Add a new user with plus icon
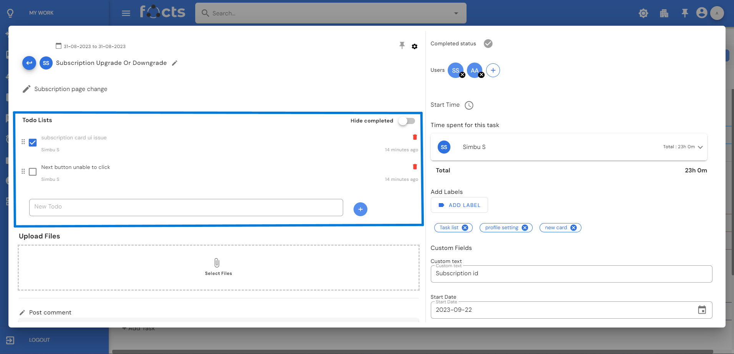This screenshot has width=734, height=354. coord(493,70)
